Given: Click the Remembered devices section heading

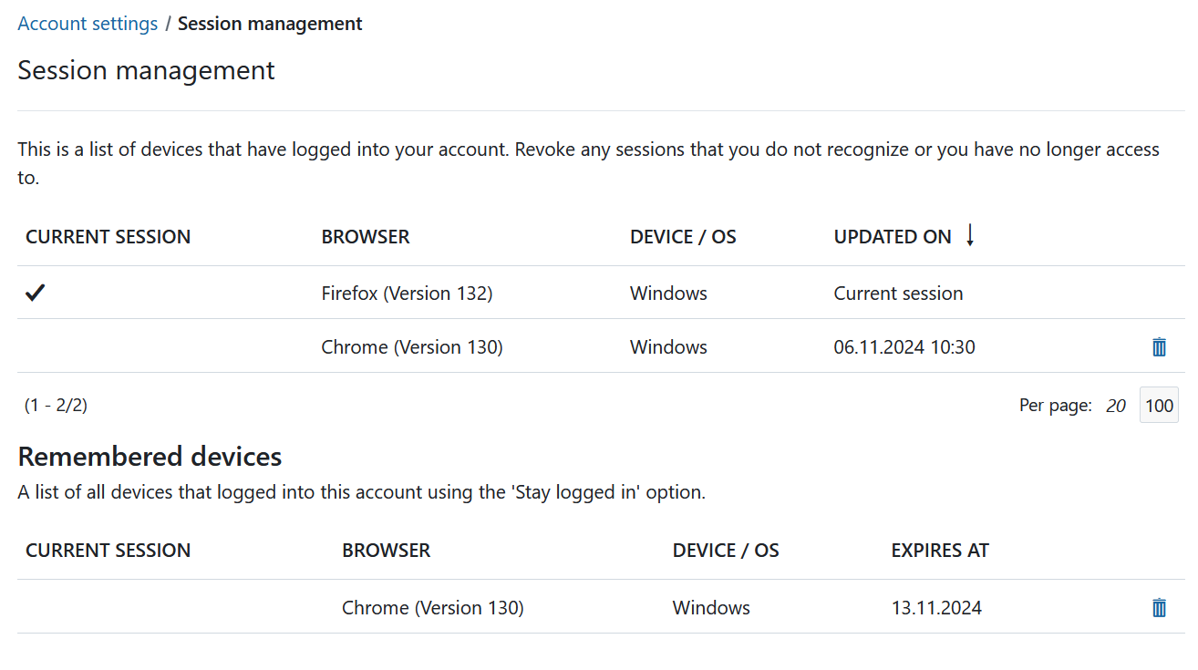Looking at the screenshot, I should (150, 456).
